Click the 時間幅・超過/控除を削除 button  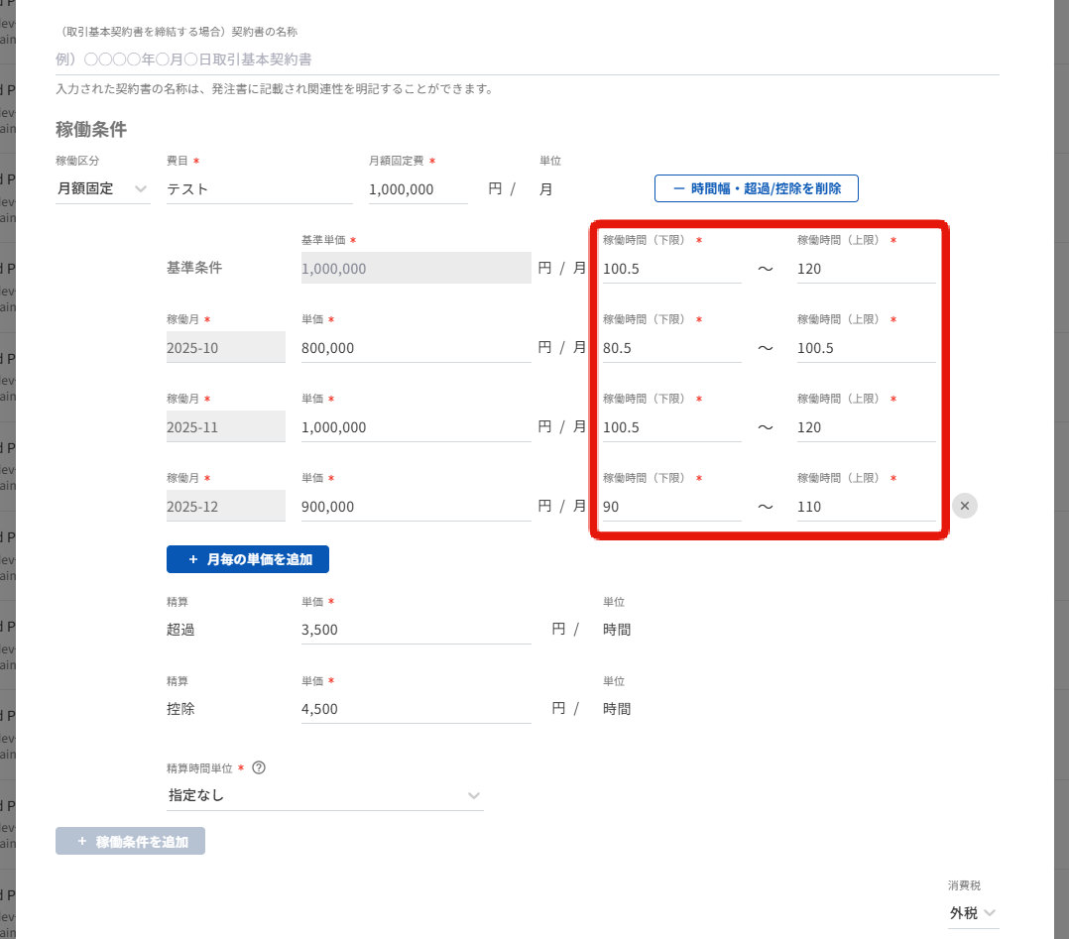[x=756, y=188]
